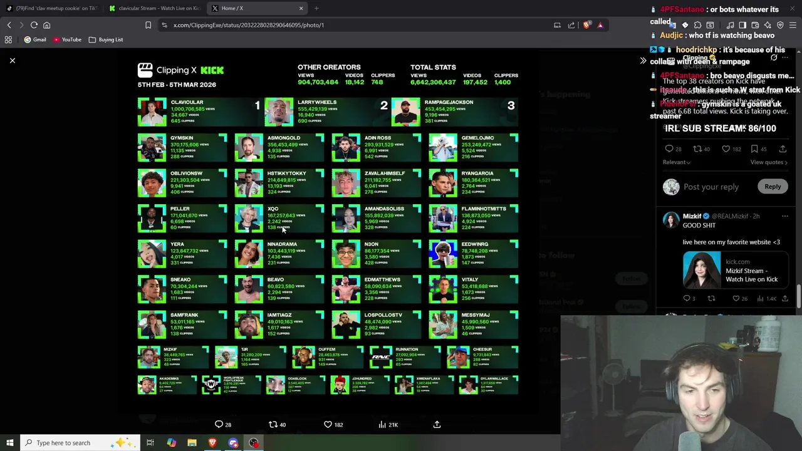Go to the browser home page
Viewport: 802px width, 451px height.
46,25
